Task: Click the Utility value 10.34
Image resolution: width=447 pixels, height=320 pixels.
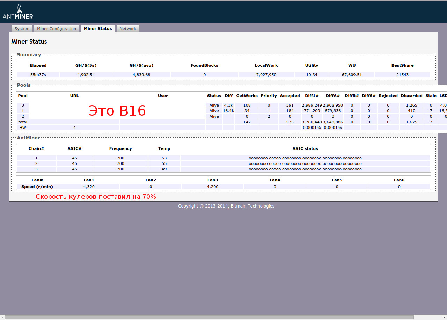Action: point(312,75)
